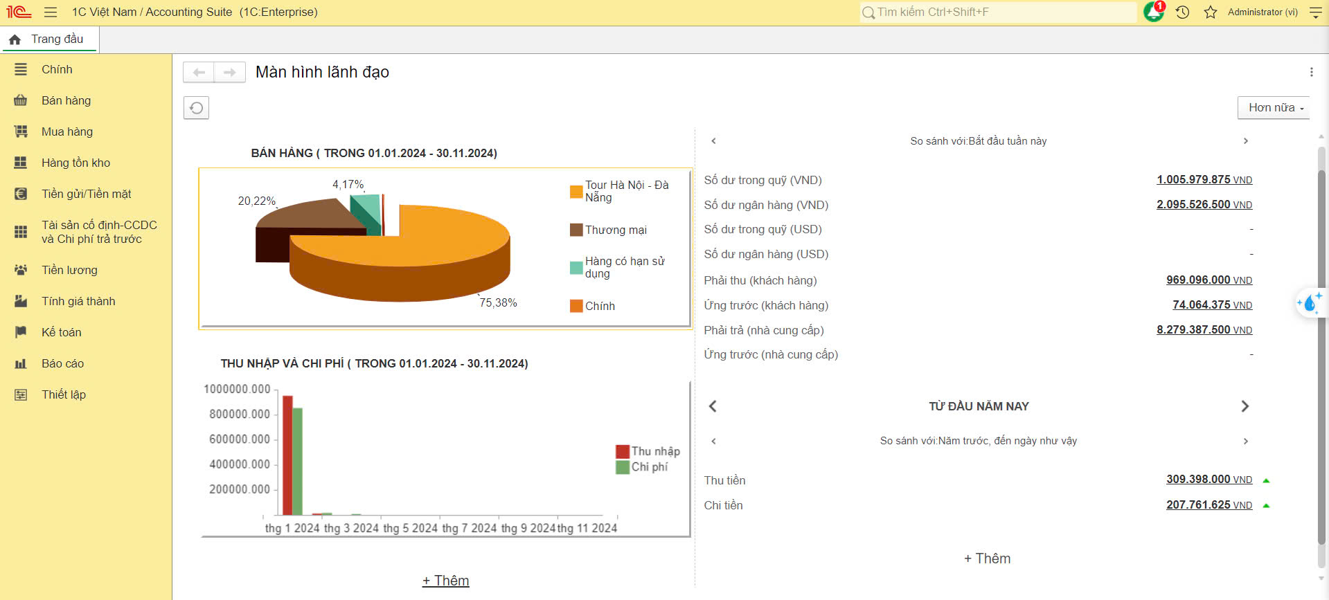This screenshot has height=600, width=1329.
Task: Click the Thu nhập red legend swatch
Action: [x=622, y=451]
